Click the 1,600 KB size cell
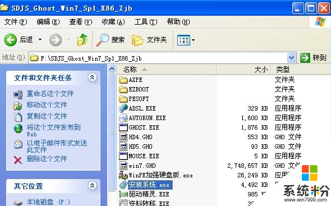 (255, 118)
